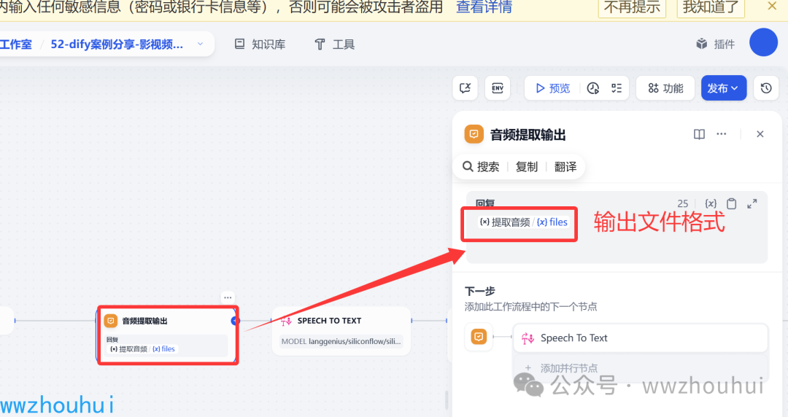
Task: Expand the reply editor to full size
Action: coord(752,203)
